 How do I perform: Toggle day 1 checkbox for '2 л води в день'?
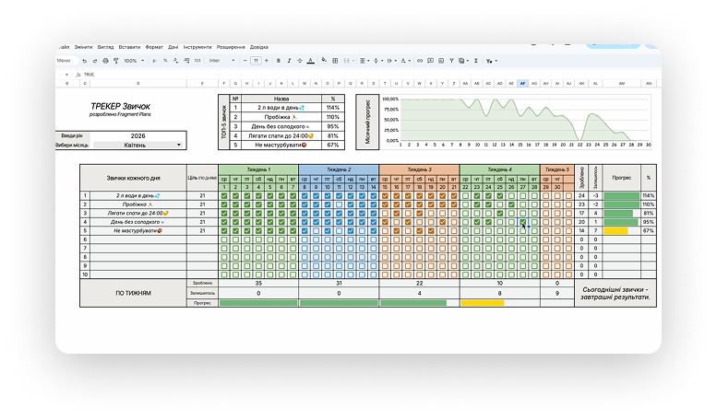224,195
